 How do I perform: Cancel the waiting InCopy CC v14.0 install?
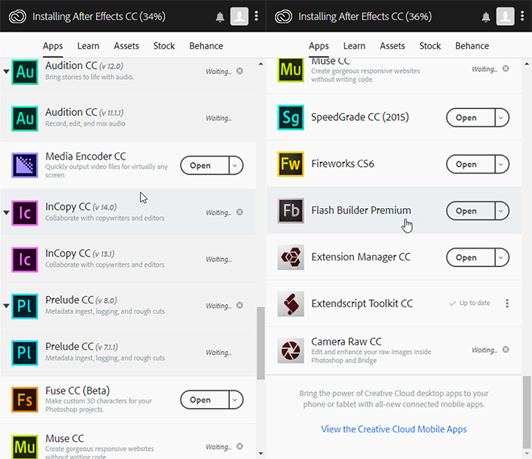239,212
